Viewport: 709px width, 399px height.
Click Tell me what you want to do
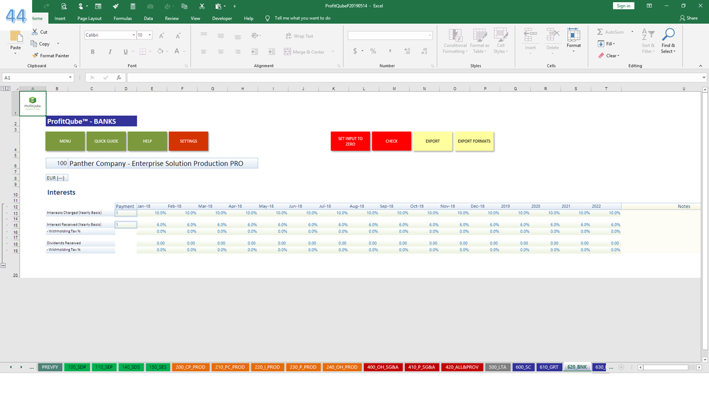(x=302, y=18)
